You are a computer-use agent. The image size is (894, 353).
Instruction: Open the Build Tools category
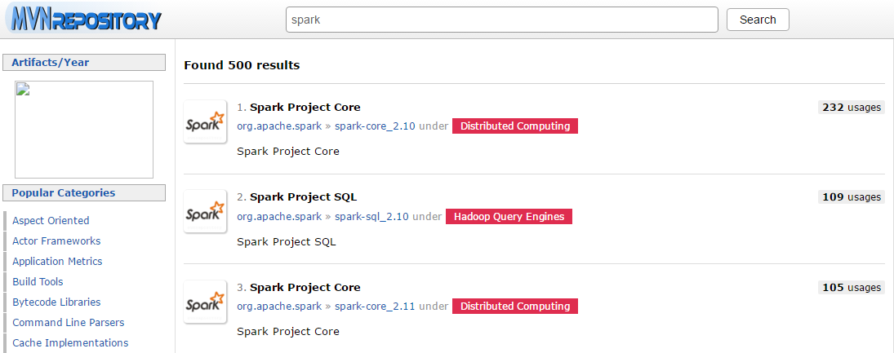click(x=38, y=282)
